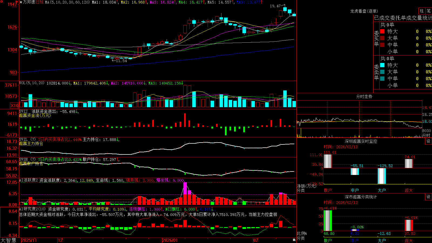
Task: Click the 爆发线: 6.000 value
Action: [170, 180]
